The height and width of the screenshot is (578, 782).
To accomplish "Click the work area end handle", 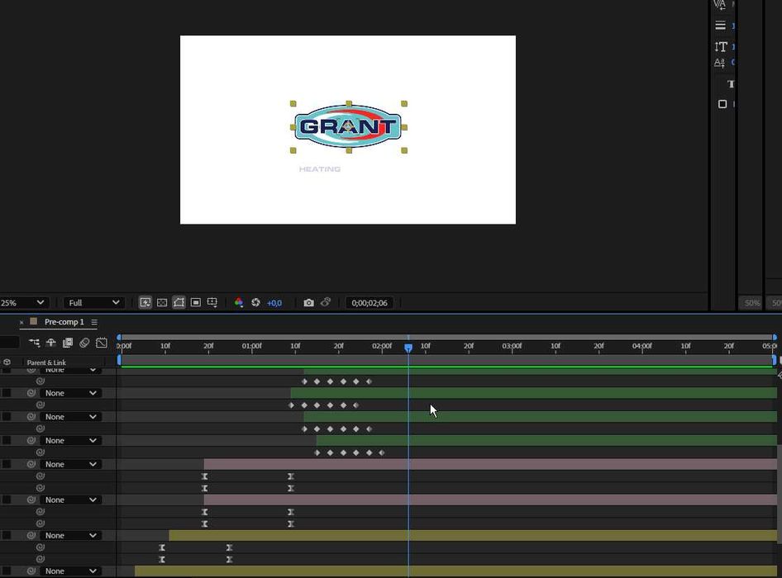I will [775, 360].
